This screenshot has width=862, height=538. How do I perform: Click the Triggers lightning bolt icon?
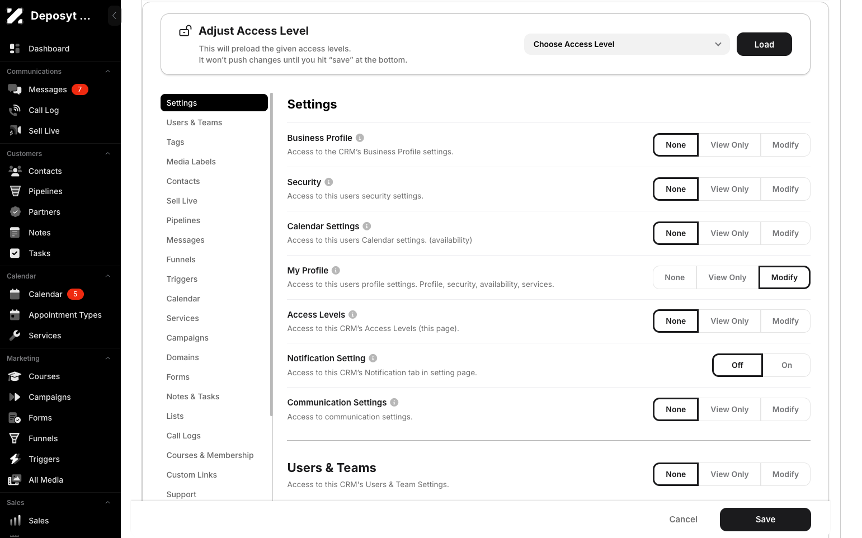click(15, 459)
